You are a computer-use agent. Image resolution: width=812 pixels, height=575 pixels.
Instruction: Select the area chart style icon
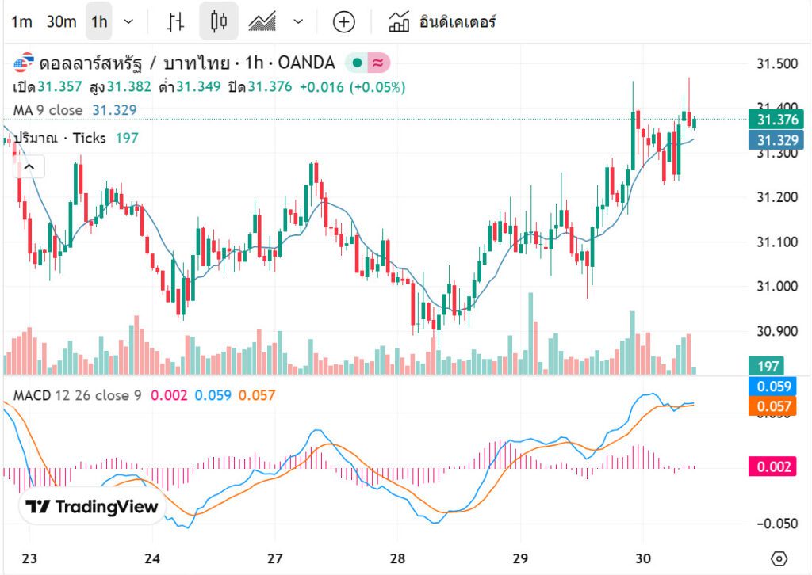(x=262, y=22)
